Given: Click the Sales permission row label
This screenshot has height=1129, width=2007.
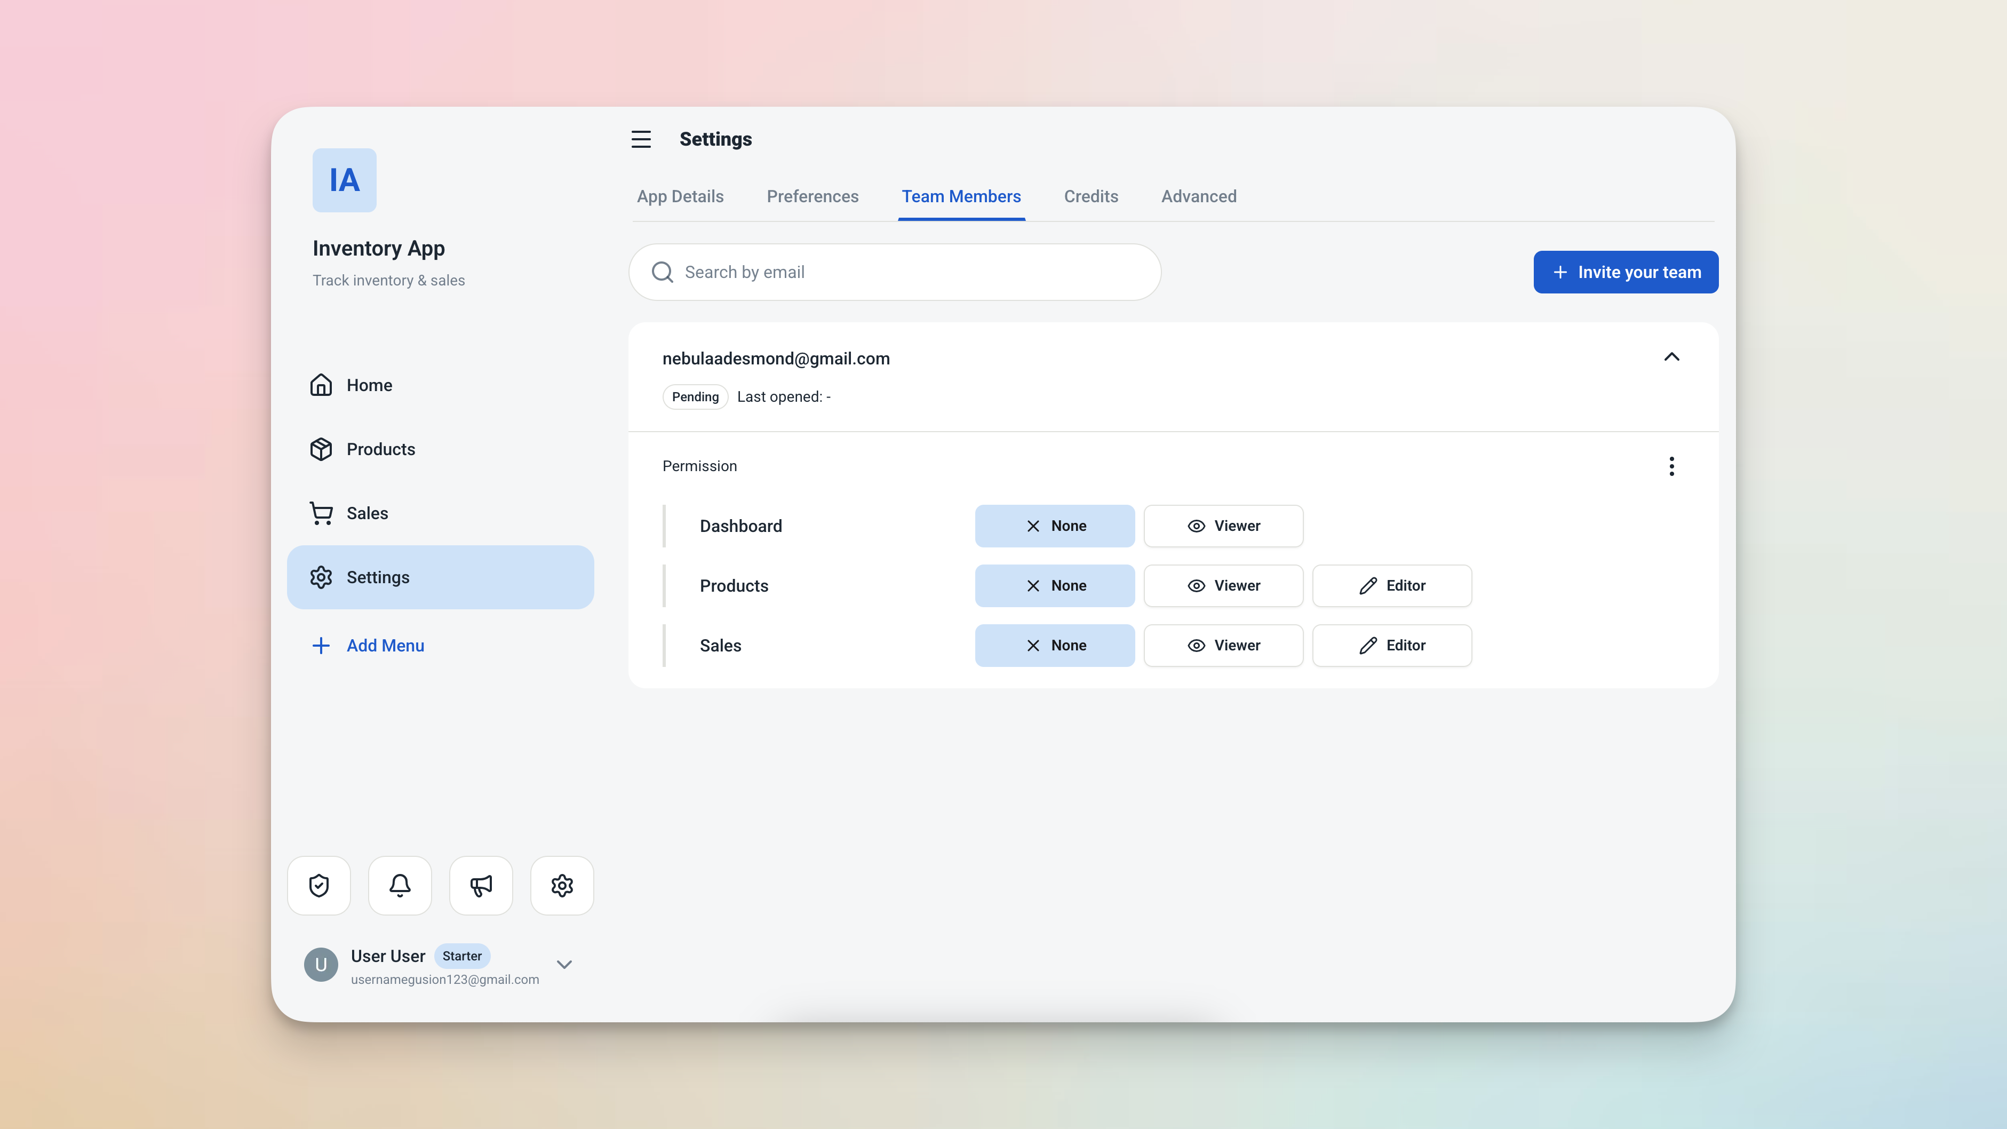Looking at the screenshot, I should 721,645.
